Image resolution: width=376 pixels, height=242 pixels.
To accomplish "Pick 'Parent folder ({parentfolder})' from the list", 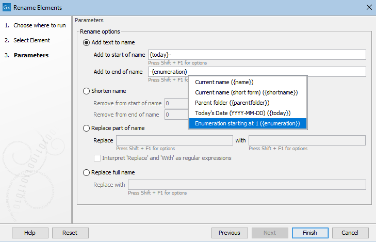I will pos(232,103).
